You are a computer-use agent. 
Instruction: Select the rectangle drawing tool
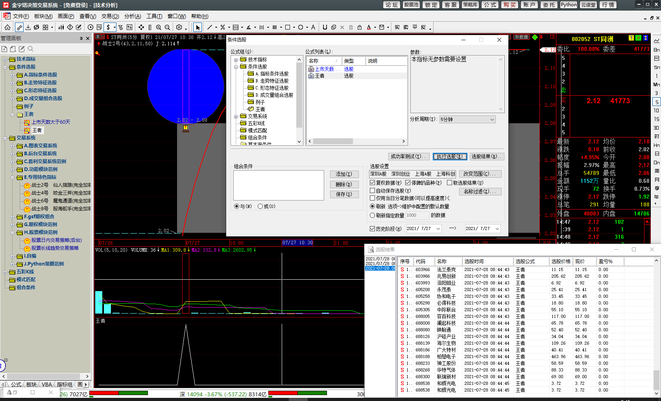[288, 27]
